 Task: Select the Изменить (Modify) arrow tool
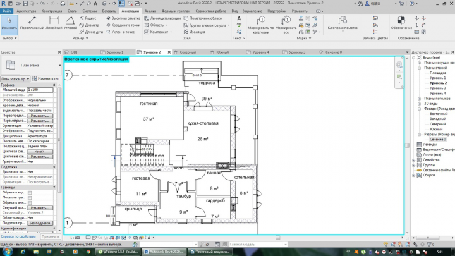coord(9,25)
